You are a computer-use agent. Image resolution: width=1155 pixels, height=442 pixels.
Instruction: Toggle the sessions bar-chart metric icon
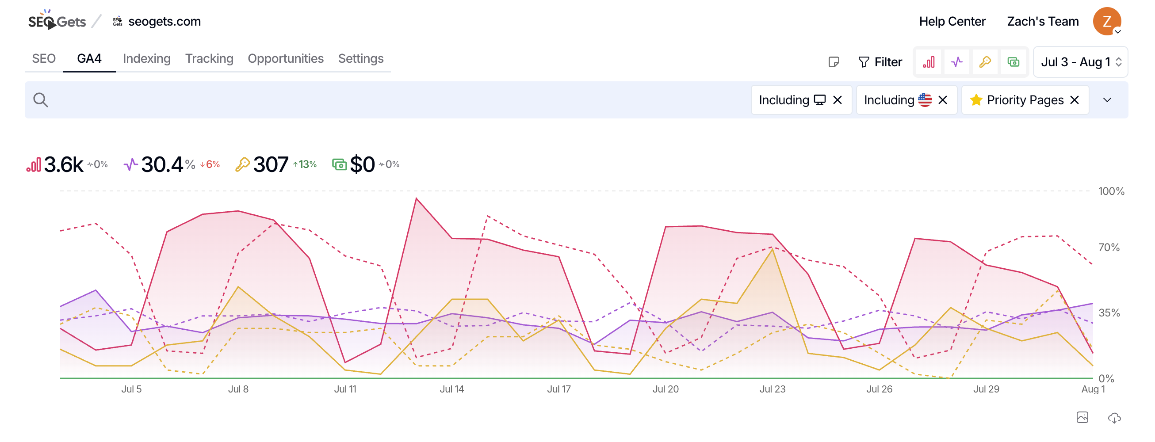[x=929, y=62]
